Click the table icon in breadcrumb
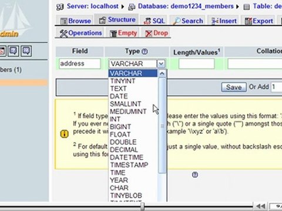The image size is (282, 211). pos(246,7)
